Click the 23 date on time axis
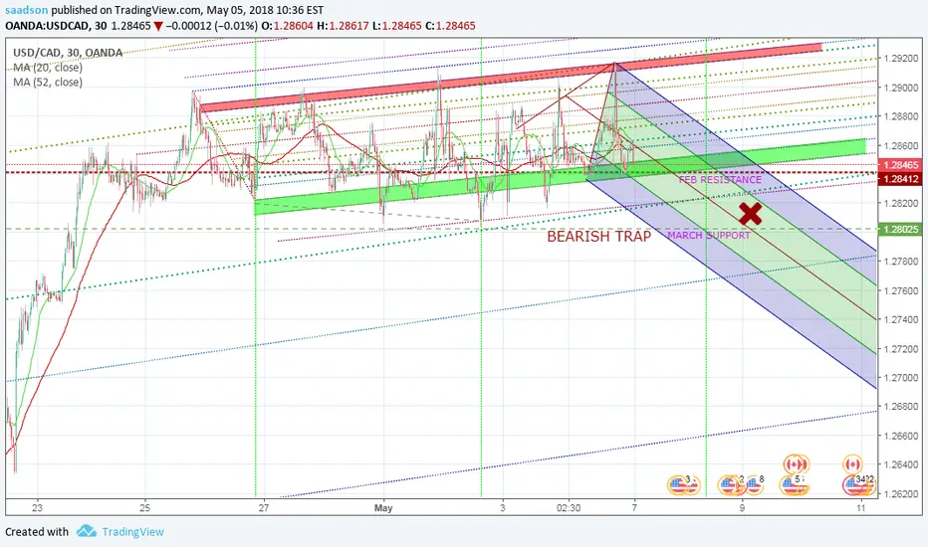Image resolution: width=928 pixels, height=547 pixels. point(37,507)
